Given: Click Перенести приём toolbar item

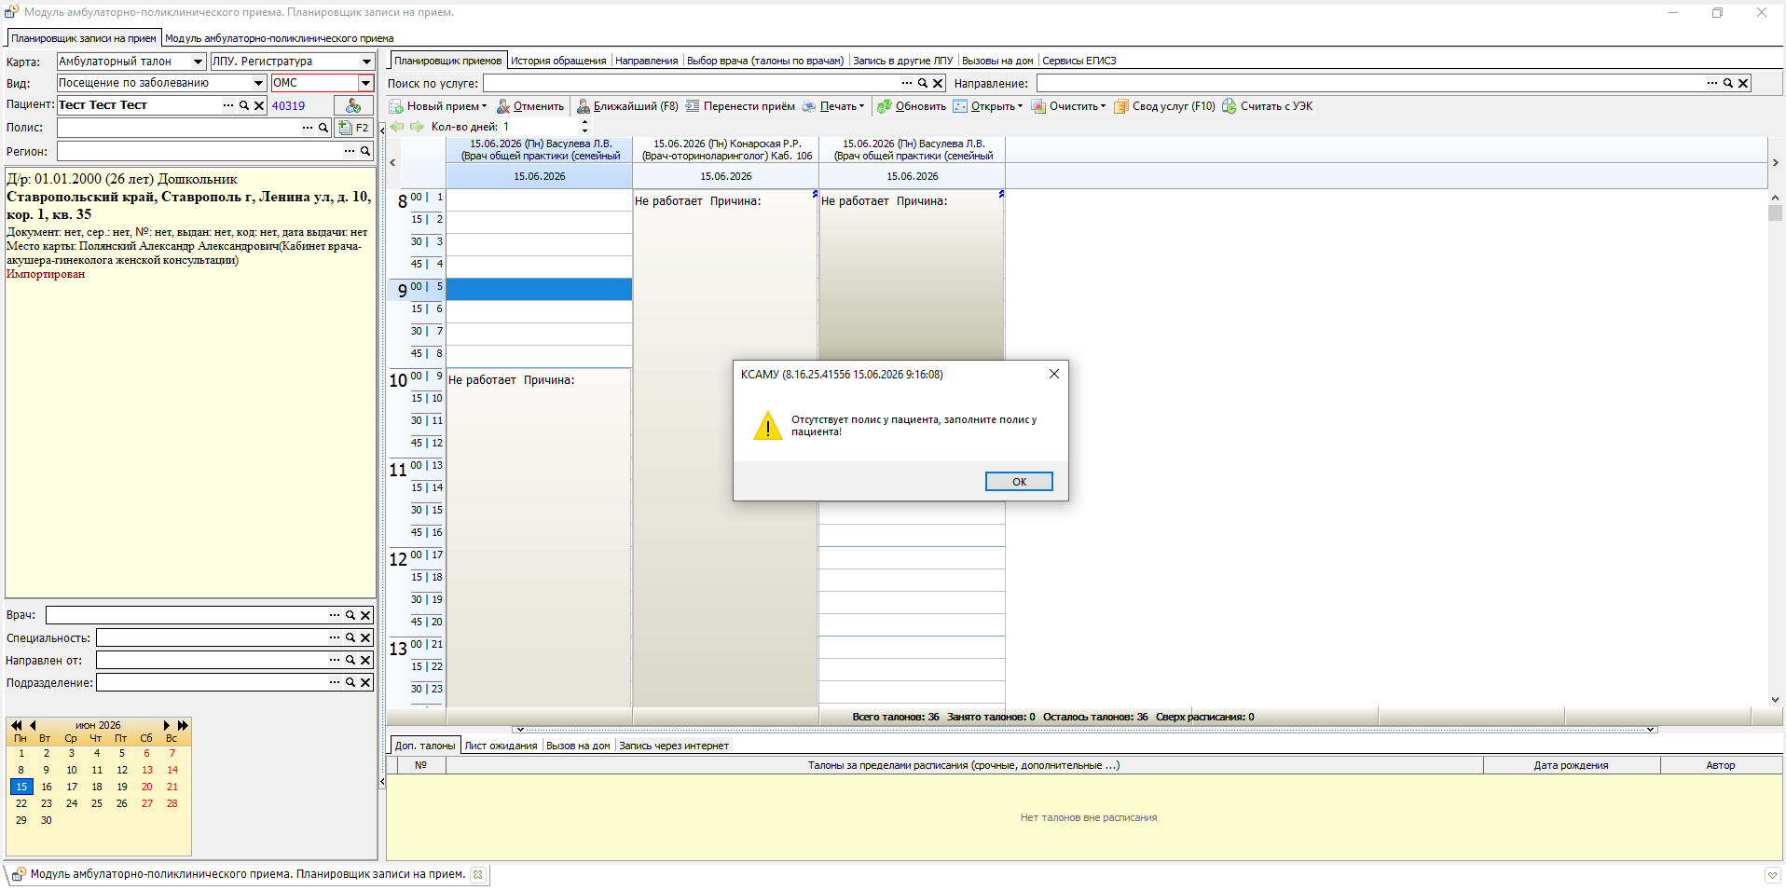Looking at the screenshot, I should [740, 106].
